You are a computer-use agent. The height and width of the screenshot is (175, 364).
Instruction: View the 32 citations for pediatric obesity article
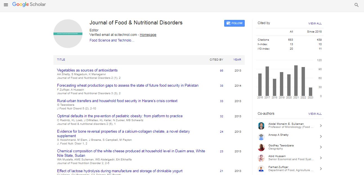click(222, 116)
